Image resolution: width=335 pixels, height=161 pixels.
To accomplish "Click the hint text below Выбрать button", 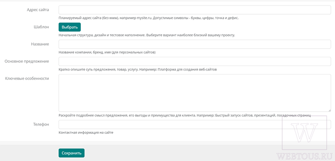I will tap(147, 35).
